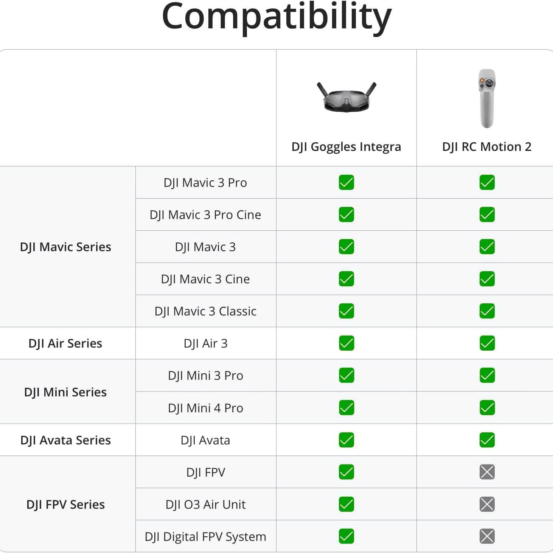
Task: Select the DJI Mavic Series category label
Action: [65, 247]
